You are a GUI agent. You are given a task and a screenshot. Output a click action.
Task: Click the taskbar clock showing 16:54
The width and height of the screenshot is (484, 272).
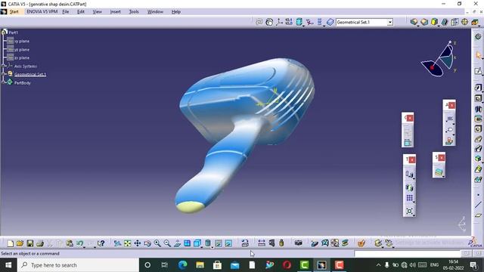click(453, 265)
